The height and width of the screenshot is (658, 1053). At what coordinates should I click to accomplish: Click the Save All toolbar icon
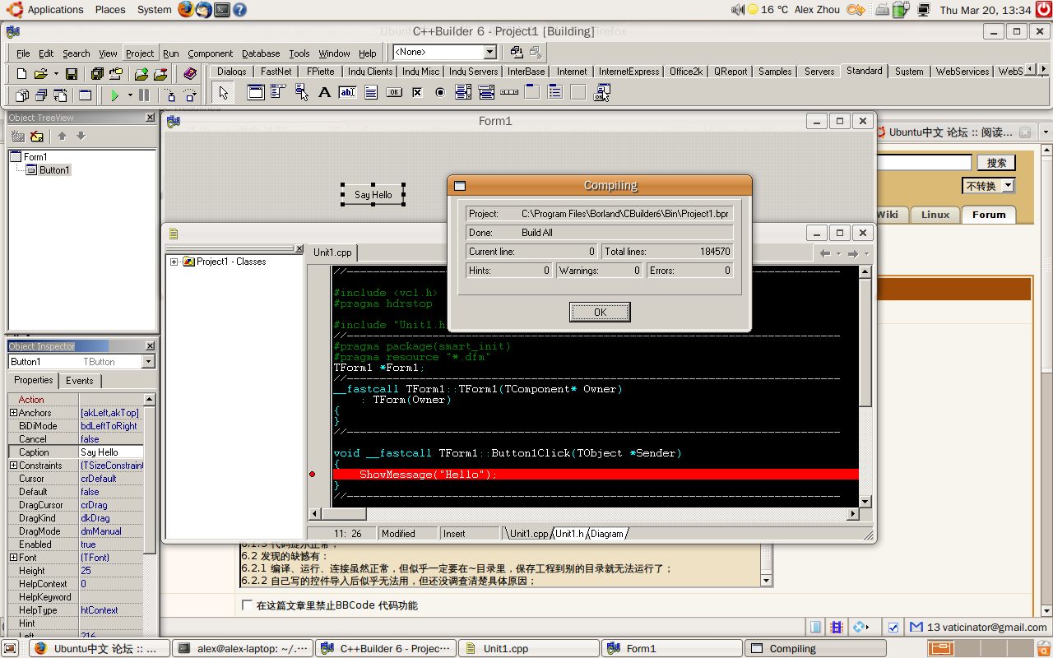[x=97, y=74]
